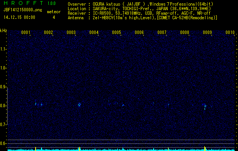Click the Receiver line IC-R8500
Viewport: 238px width, 151px height.
tap(139, 13)
